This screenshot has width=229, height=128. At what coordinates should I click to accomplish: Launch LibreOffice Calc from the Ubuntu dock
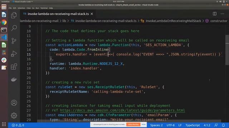[4, 45]
